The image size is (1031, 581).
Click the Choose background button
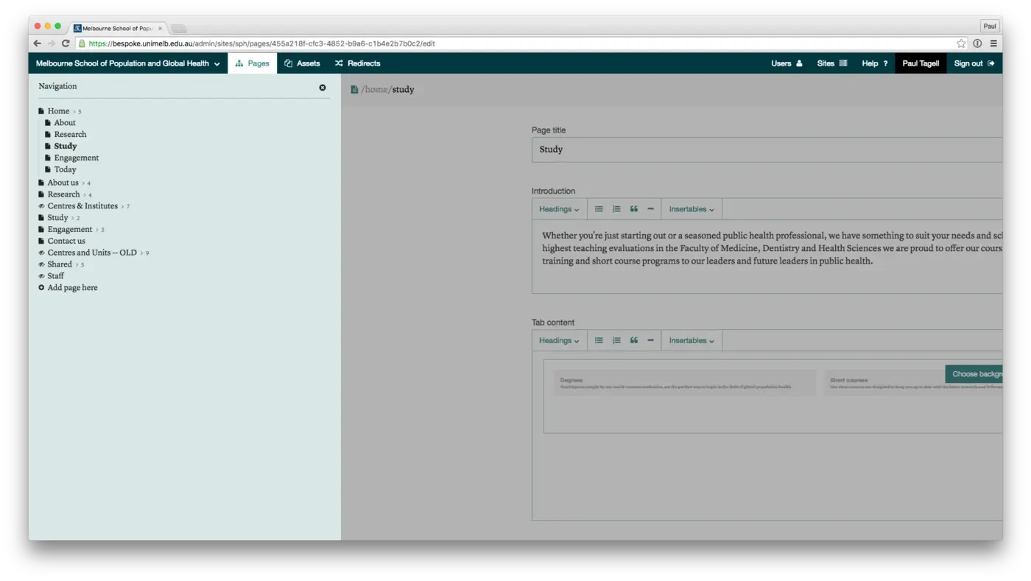(974, 374)
